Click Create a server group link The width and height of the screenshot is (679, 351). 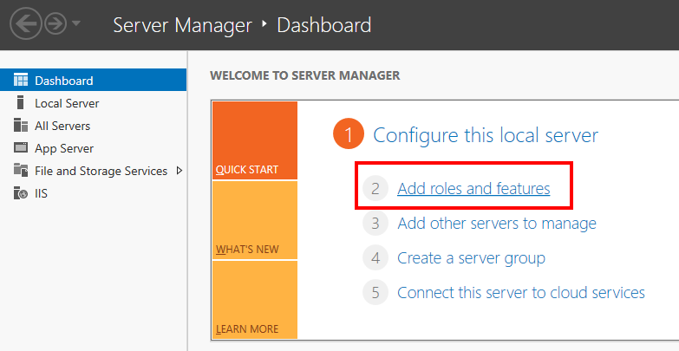point(471,258)
